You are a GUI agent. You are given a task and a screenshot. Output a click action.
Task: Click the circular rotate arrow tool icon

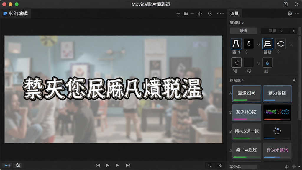pos(280,44)
